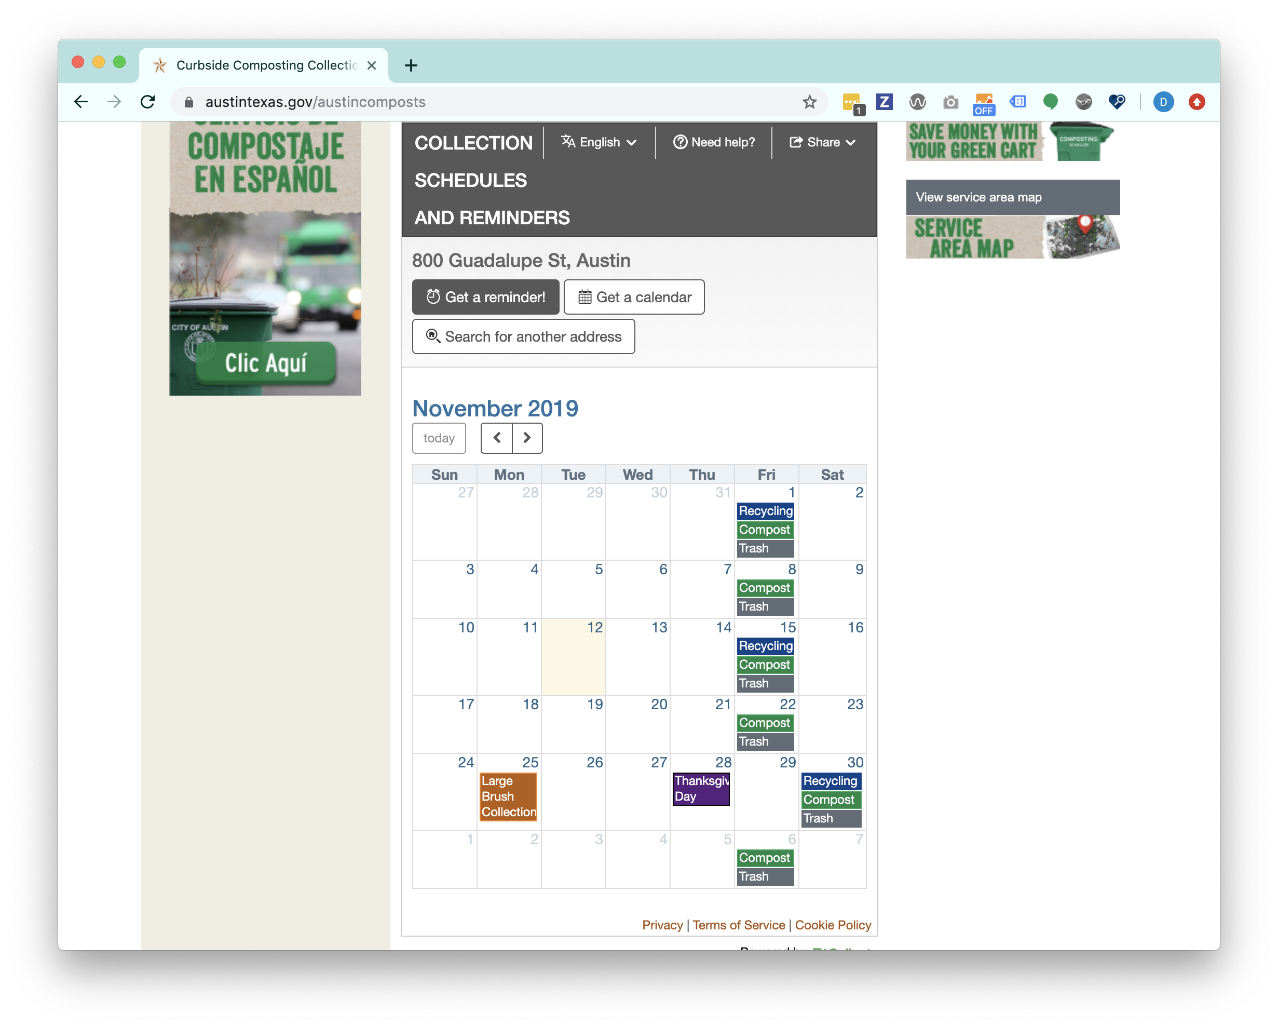Open the Privacy link
Screen dimensions: 1278x1027
[662, 925]
